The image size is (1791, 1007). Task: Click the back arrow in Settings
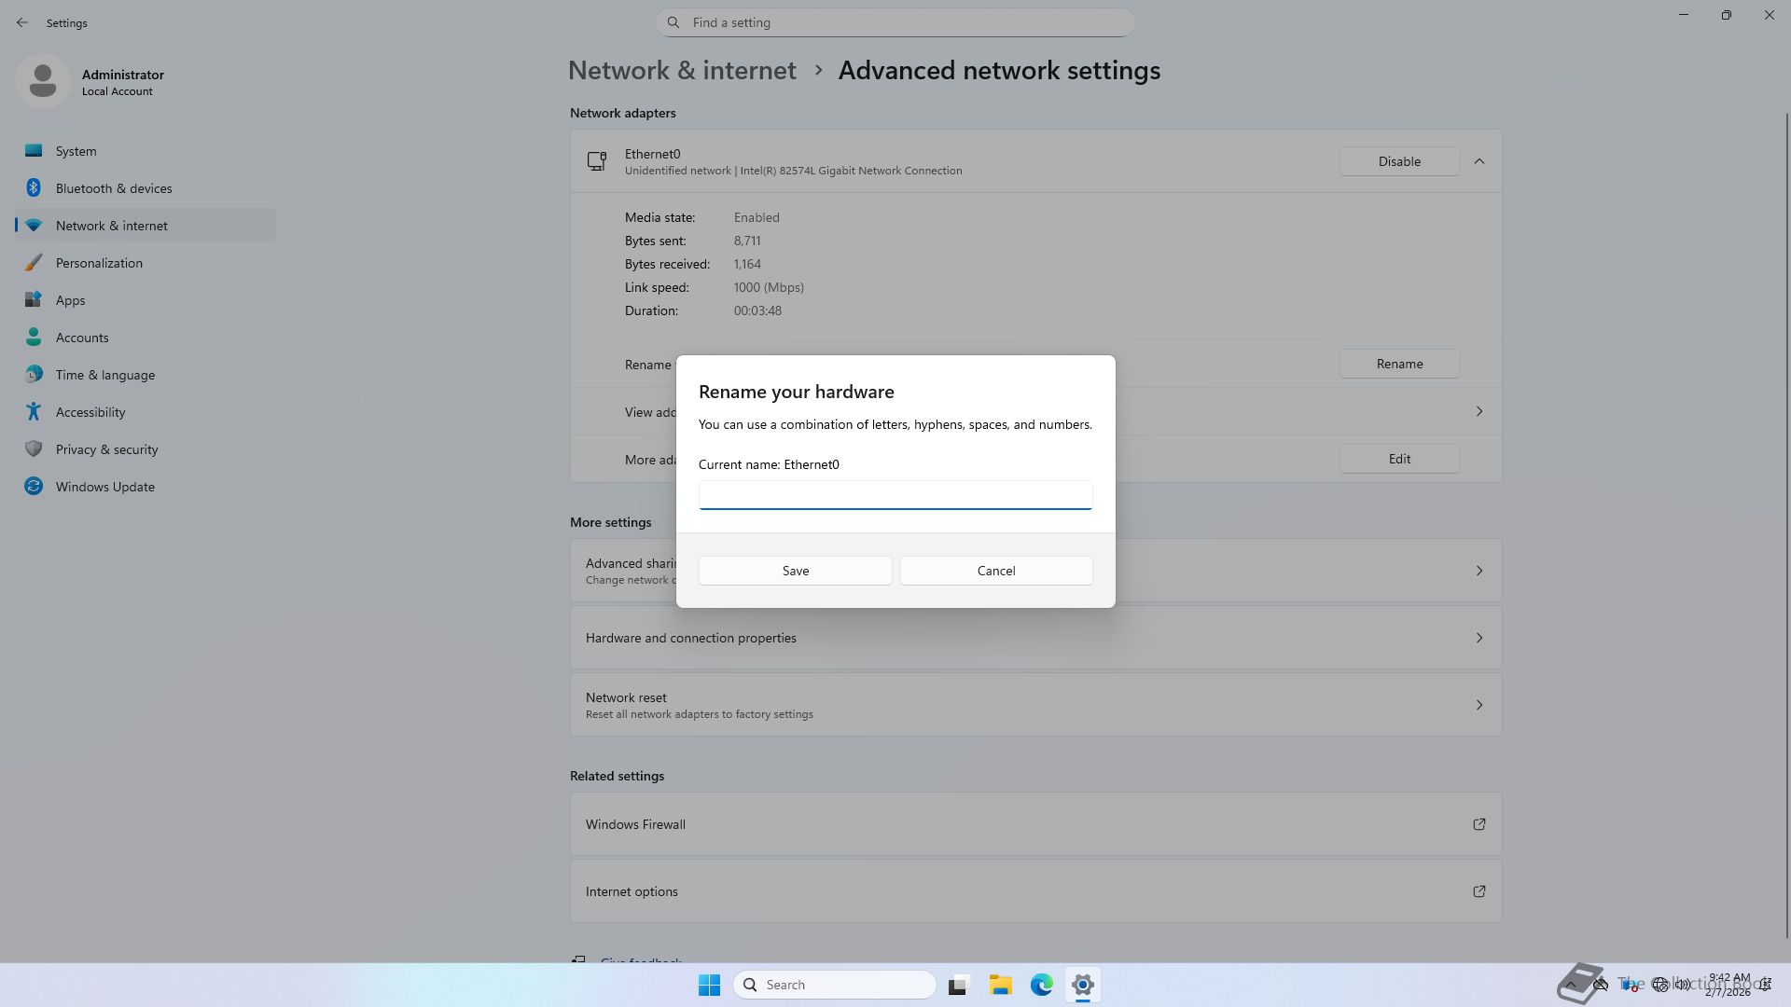[x=22, y=22]
